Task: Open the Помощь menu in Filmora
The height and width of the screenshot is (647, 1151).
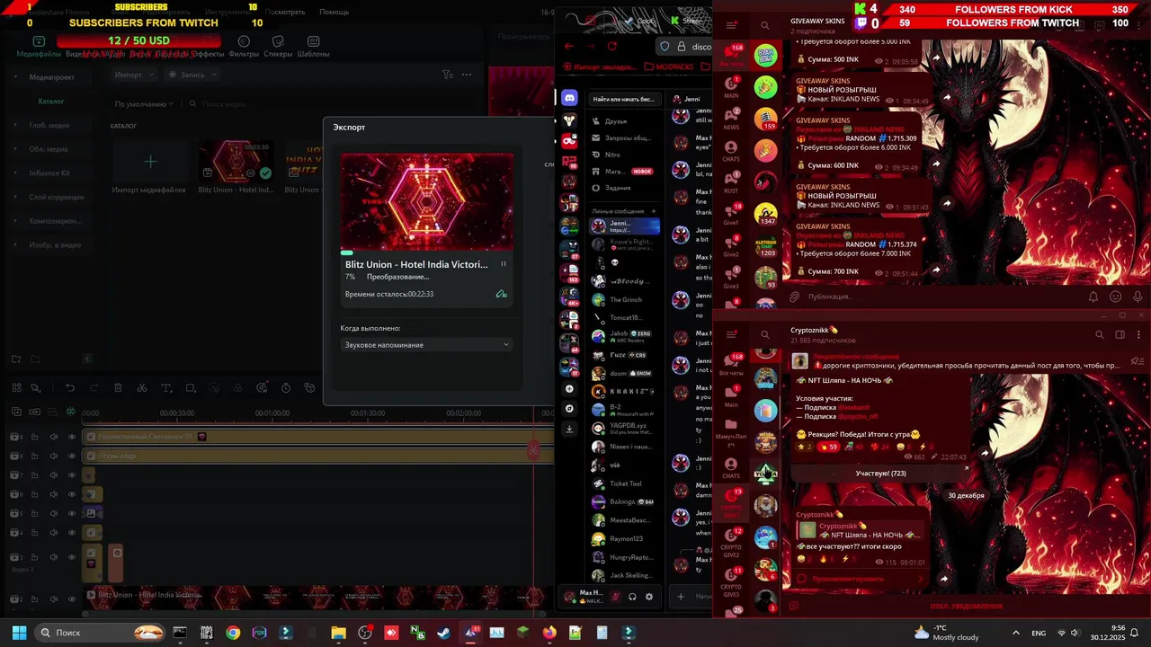Action: [334, 13]
